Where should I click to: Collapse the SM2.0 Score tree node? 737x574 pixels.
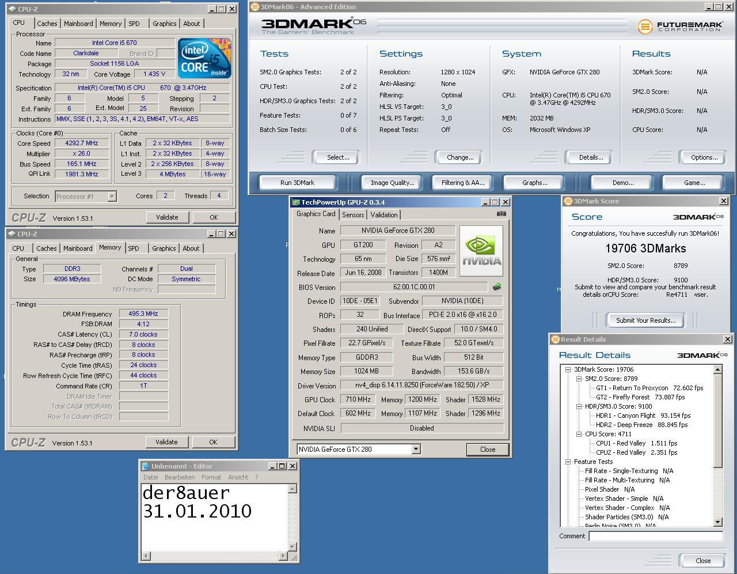[x=579, y=379]
